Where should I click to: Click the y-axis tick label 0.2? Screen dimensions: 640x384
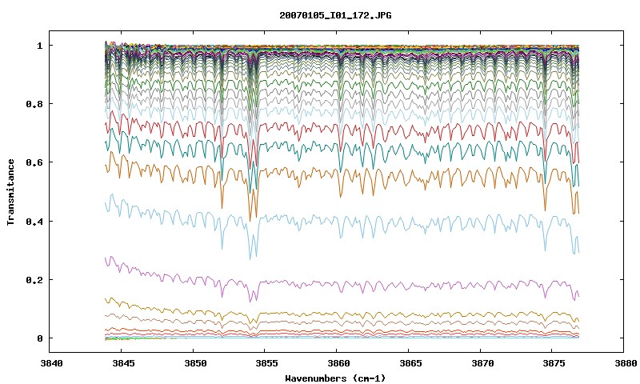click(x=34, y=280)
